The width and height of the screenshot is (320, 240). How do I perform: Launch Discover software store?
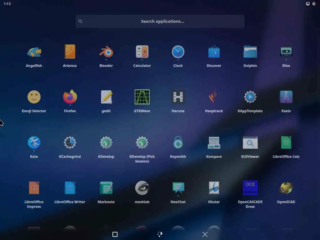coord(214,52)
